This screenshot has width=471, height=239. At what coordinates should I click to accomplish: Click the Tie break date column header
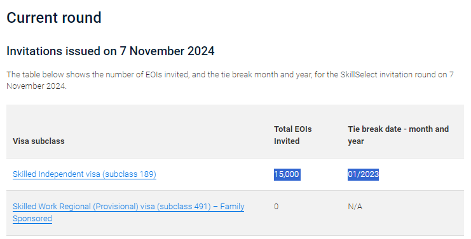[x=399, y=135]
